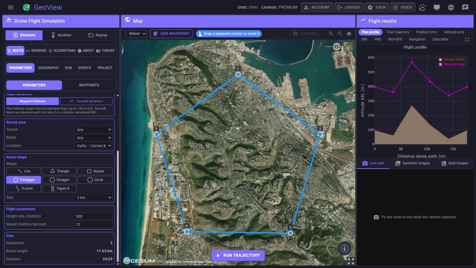The width and height of the screenshot is (476, 268).
Task: Select Waypoint follower flight dynamics
Action: click(x=32, y=101)
